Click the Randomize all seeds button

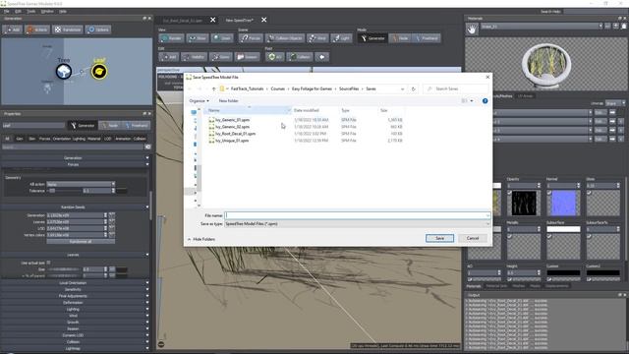pyautogui.click(x=81, y=242)
